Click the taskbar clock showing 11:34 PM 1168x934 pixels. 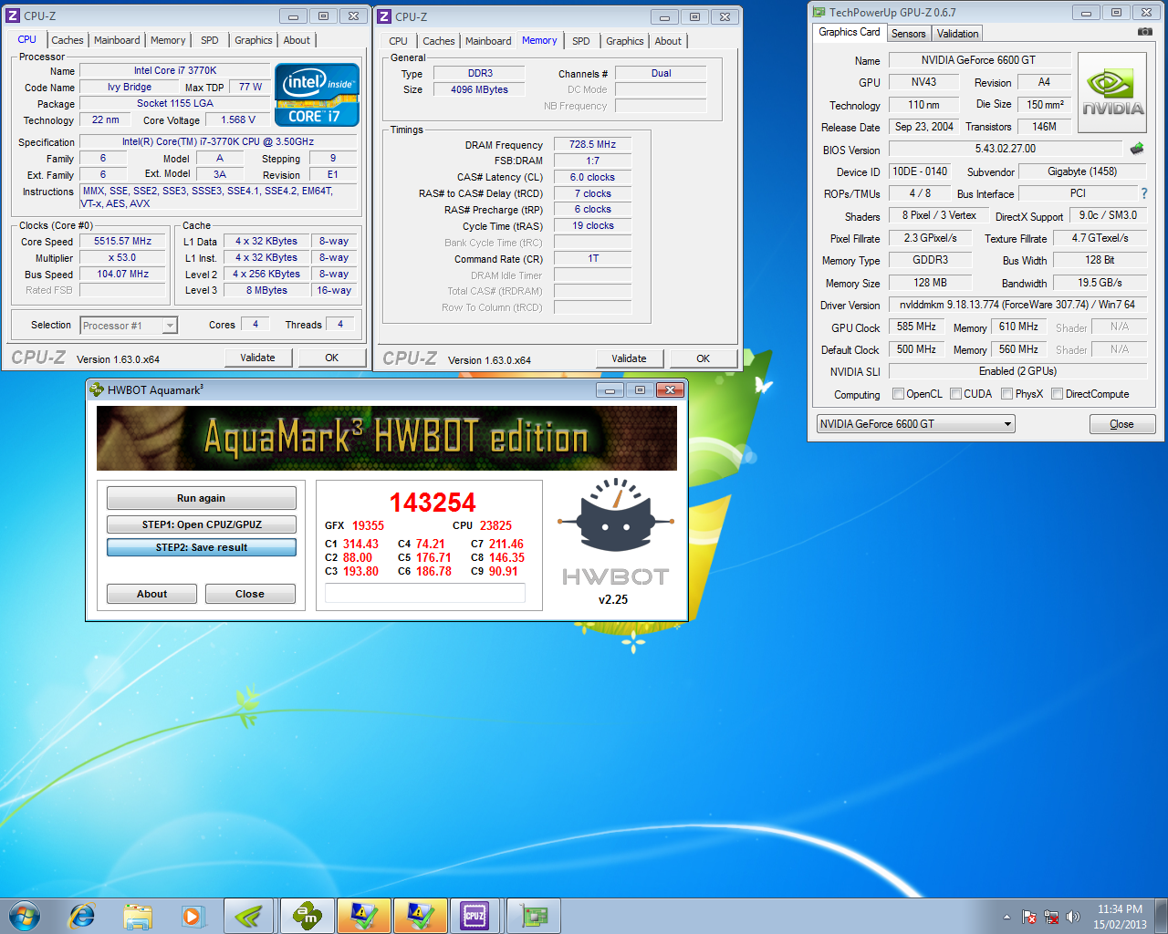pos(1121,917)
